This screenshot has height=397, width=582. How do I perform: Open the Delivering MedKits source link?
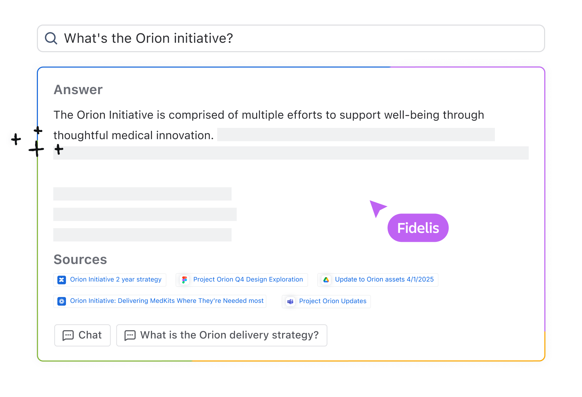(167, 301)
